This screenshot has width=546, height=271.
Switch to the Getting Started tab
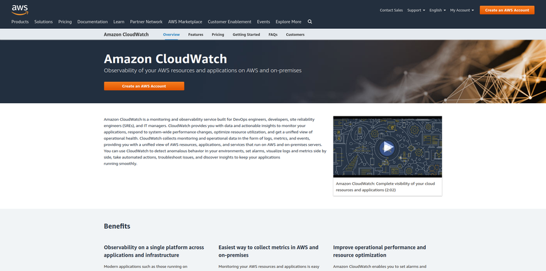point(246,35)
